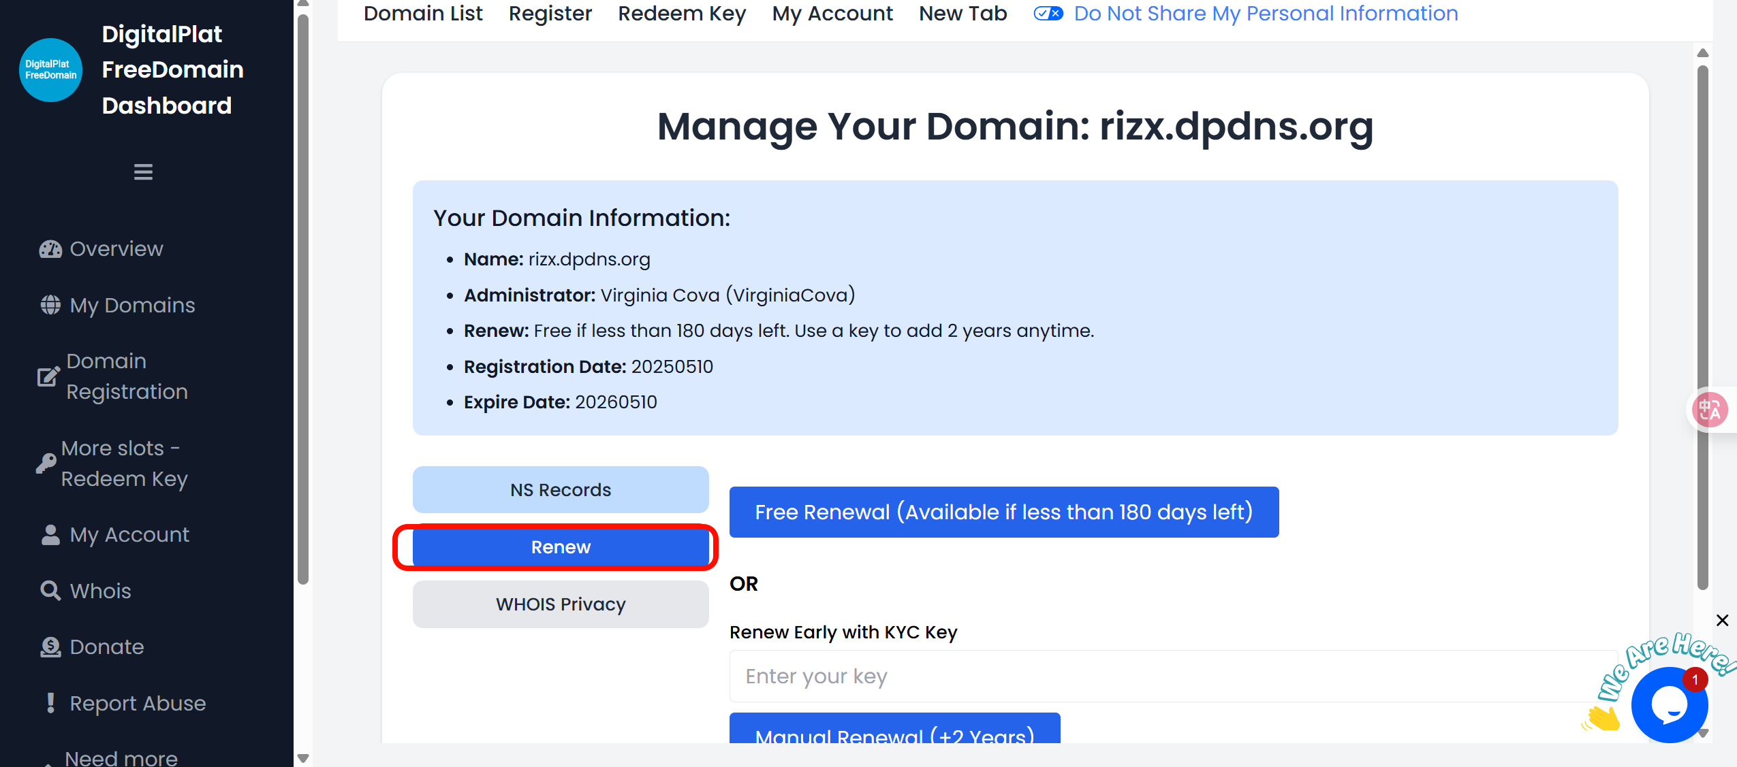1737x767 pixels.
Task: Click the Domain Registration edit icon
Action: (48, 376)
